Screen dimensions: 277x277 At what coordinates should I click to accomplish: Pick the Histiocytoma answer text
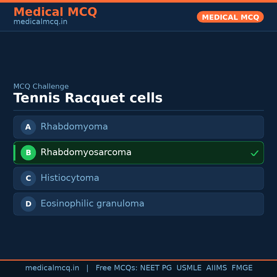pyautogui.click(x=70, y=178)
